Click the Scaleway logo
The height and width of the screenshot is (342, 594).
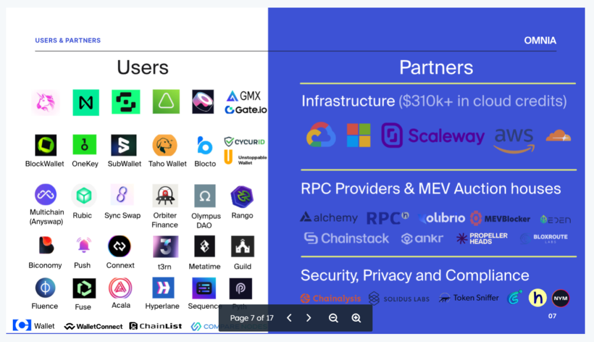(x=433, y=135)
